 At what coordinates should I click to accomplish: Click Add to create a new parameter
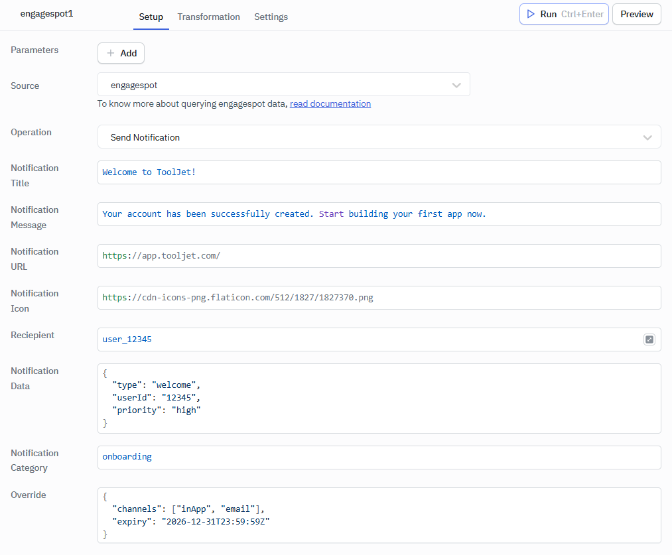click(x=121, y=53)
